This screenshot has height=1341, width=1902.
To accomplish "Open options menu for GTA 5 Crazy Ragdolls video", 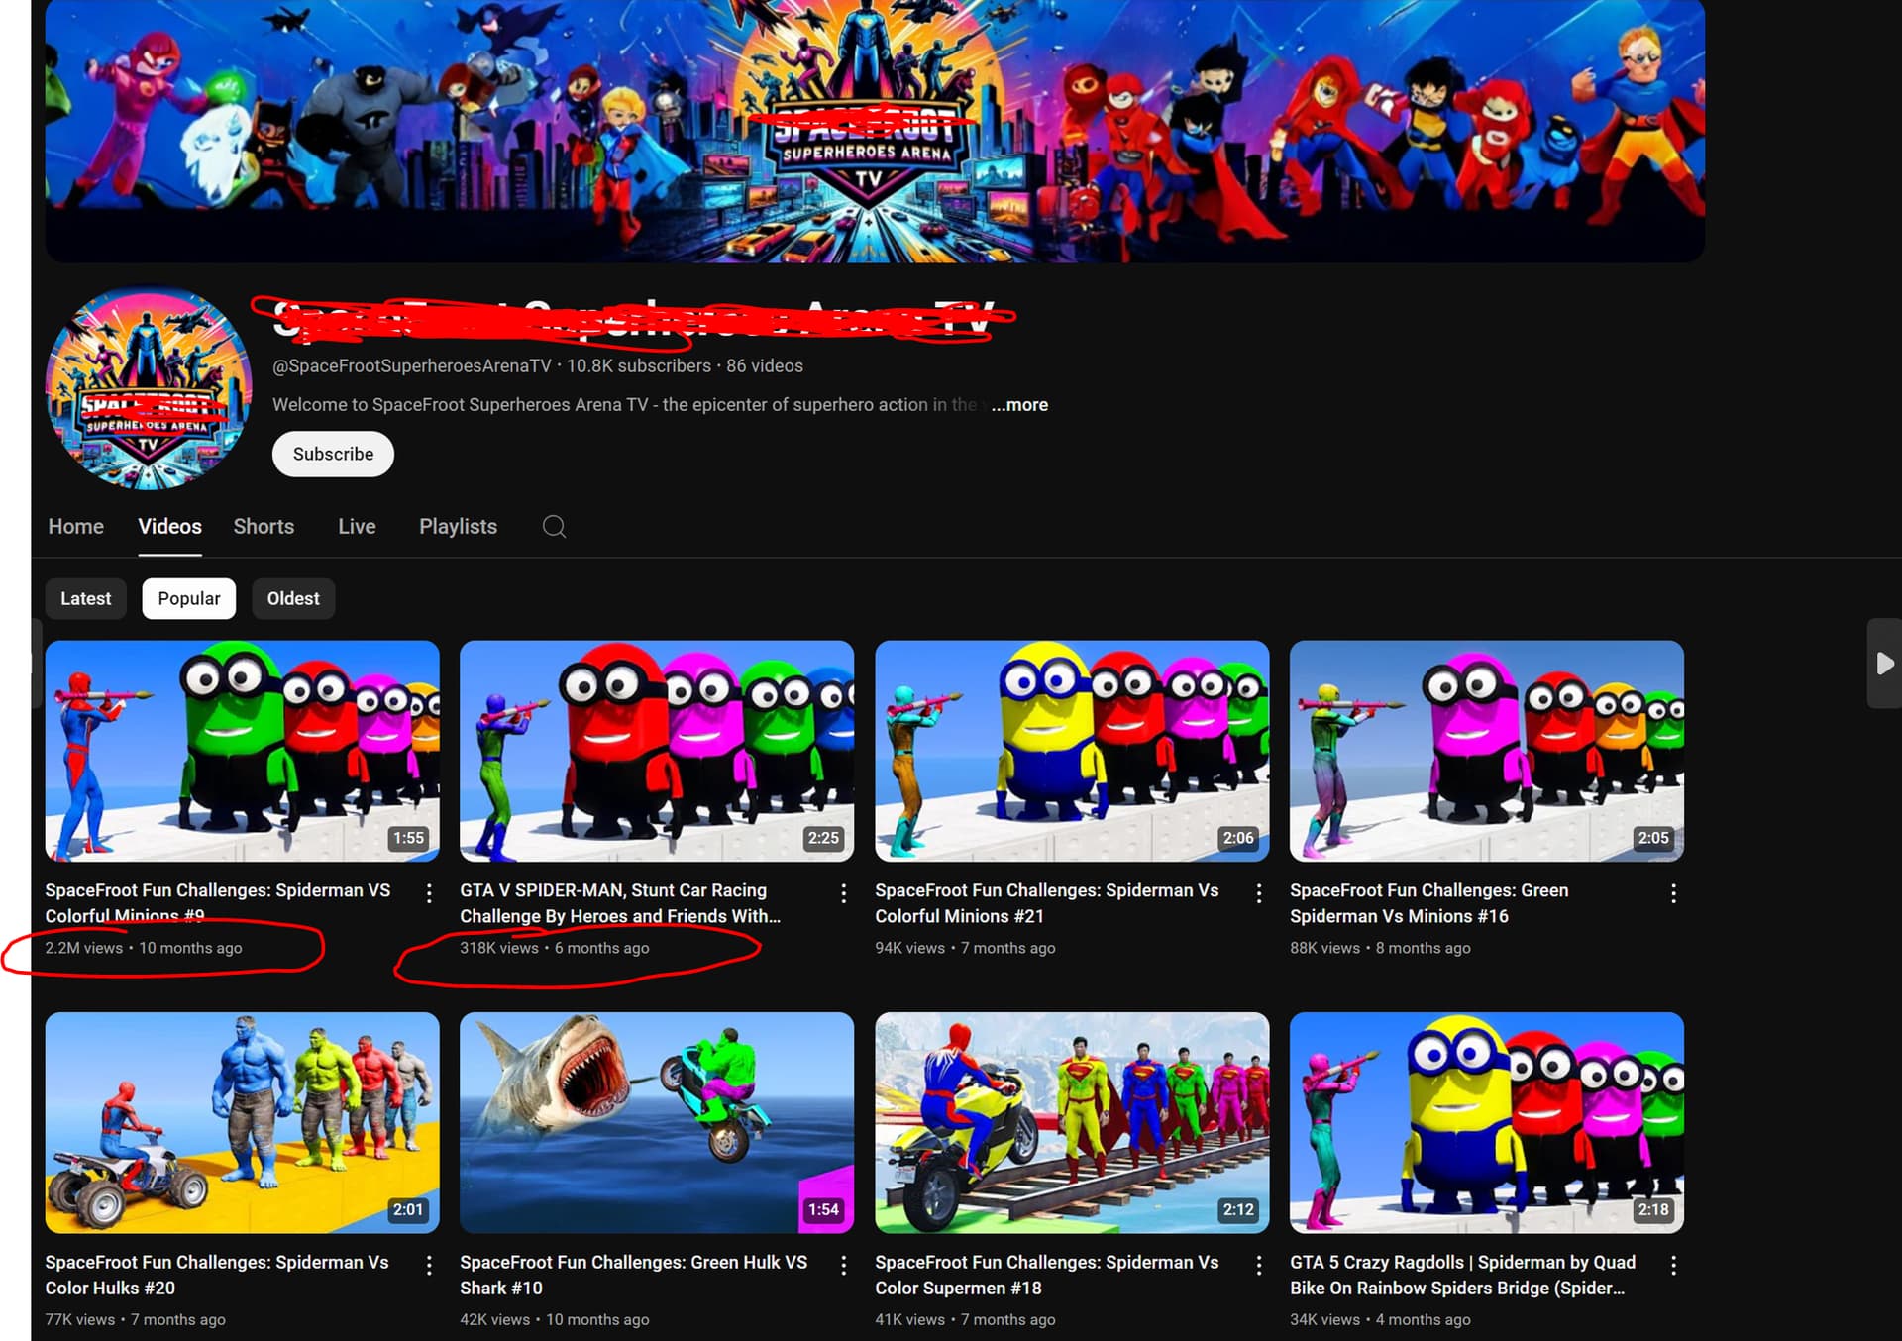I will pos(1673,1265).
